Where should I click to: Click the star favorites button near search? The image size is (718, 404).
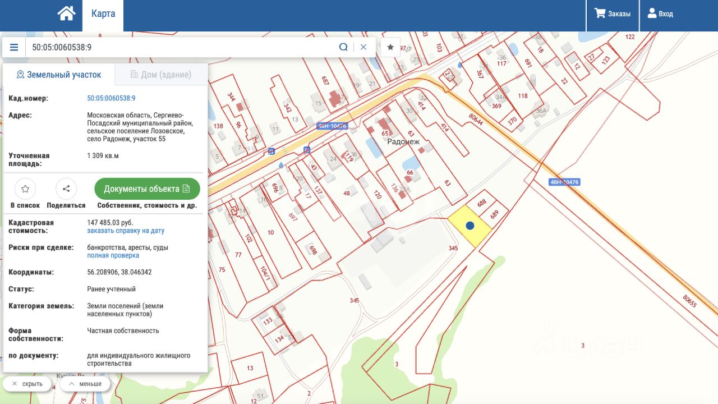coord(390,47)
